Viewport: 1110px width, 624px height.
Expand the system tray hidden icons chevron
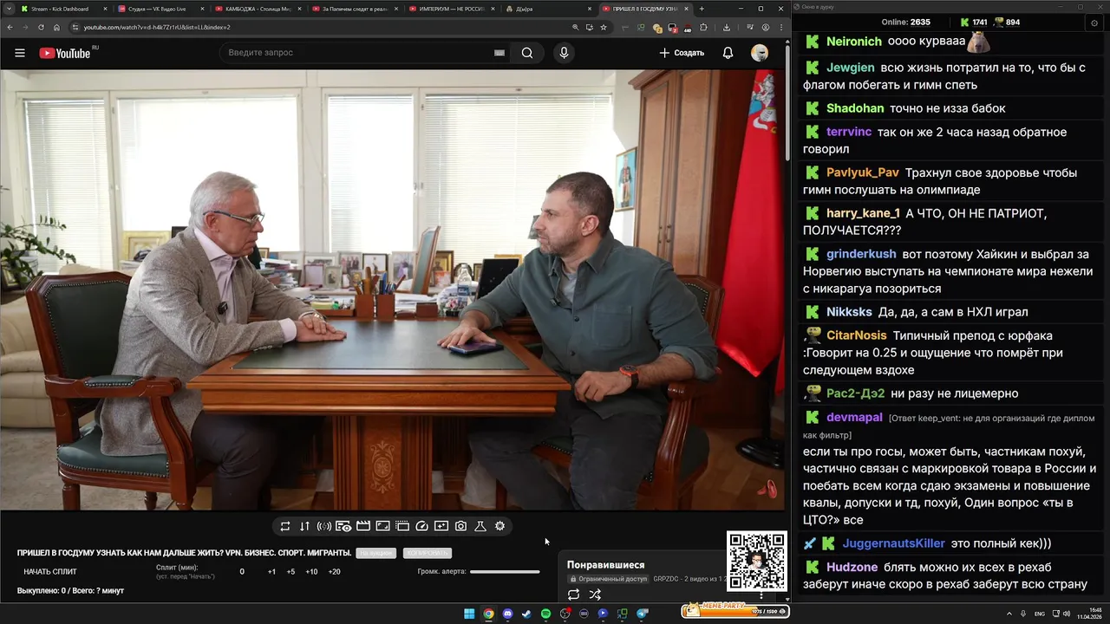(1010, 614)
